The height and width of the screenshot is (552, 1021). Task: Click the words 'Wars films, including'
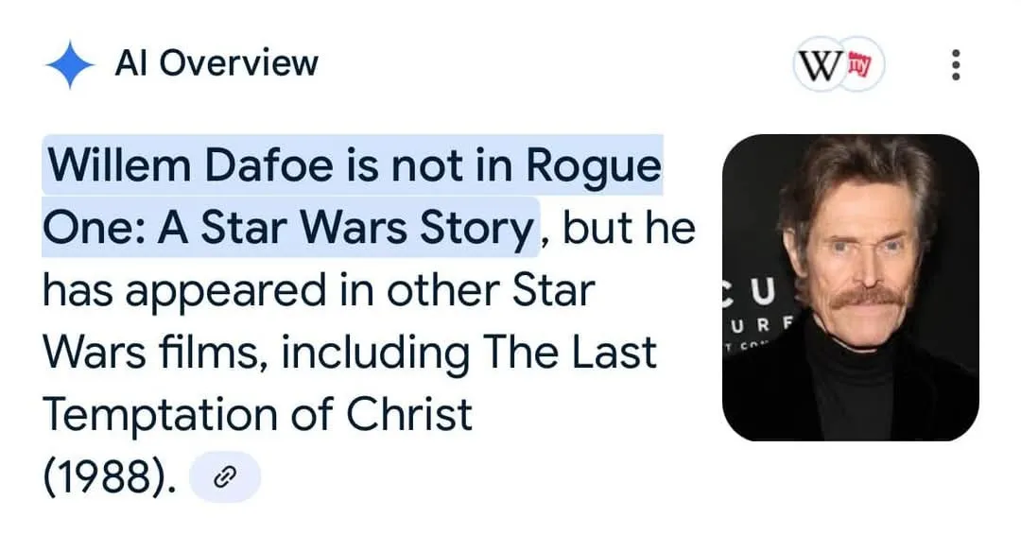(x=255, y=353)
